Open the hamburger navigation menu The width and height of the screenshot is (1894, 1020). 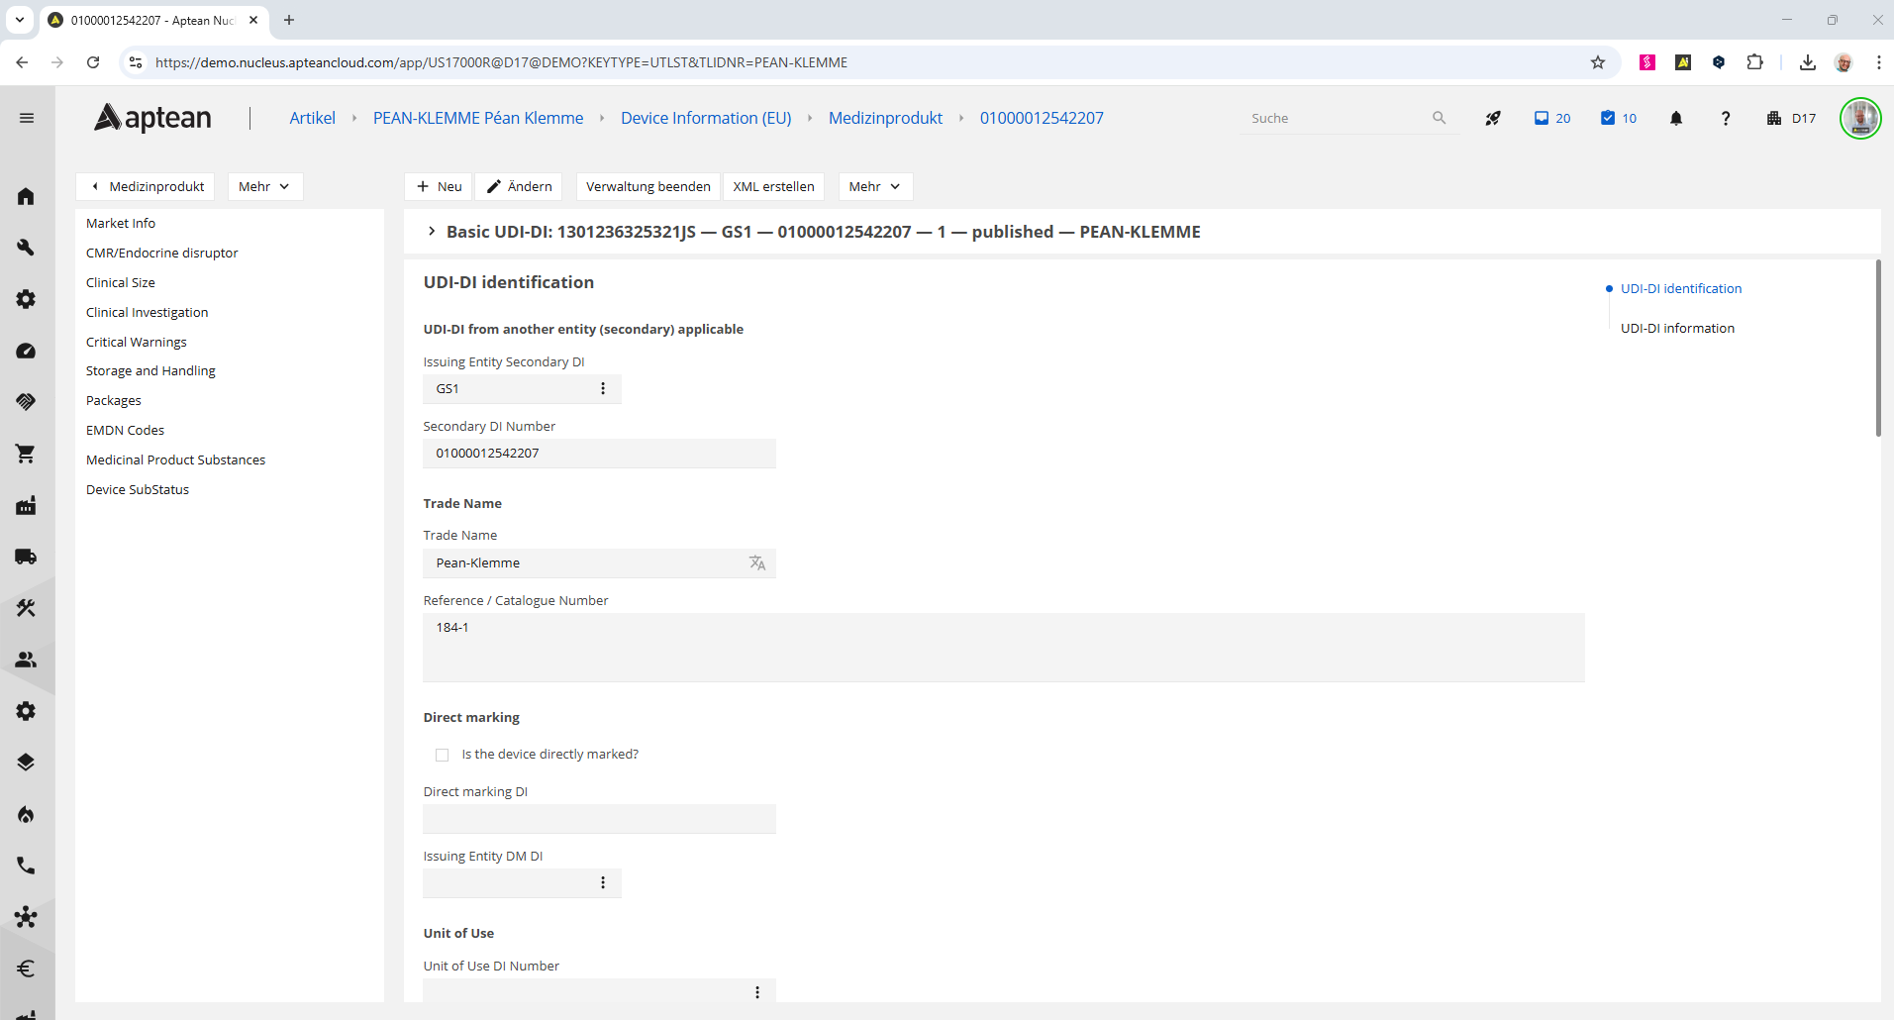click(27, 118)
